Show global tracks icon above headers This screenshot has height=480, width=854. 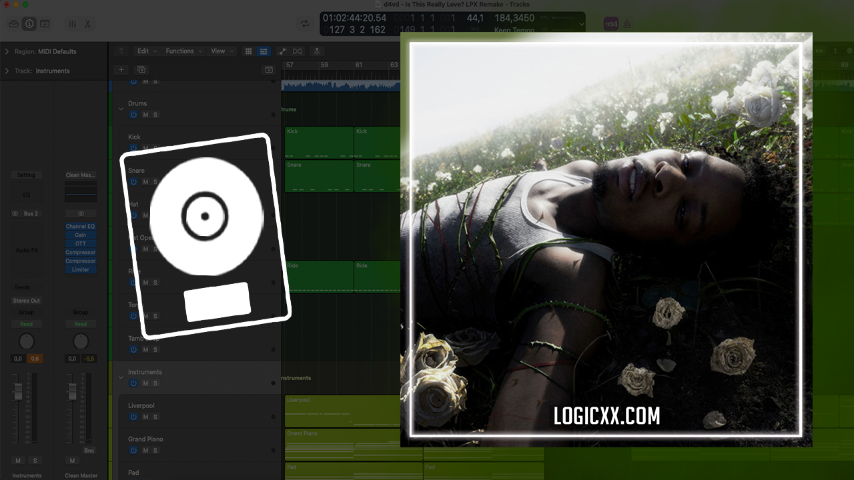269,69
